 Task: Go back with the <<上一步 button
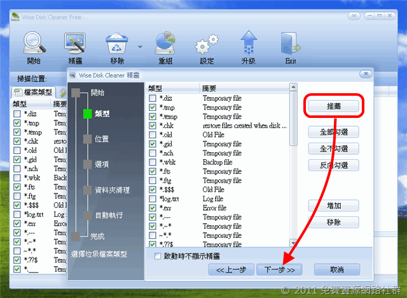(x=231, y=270)
